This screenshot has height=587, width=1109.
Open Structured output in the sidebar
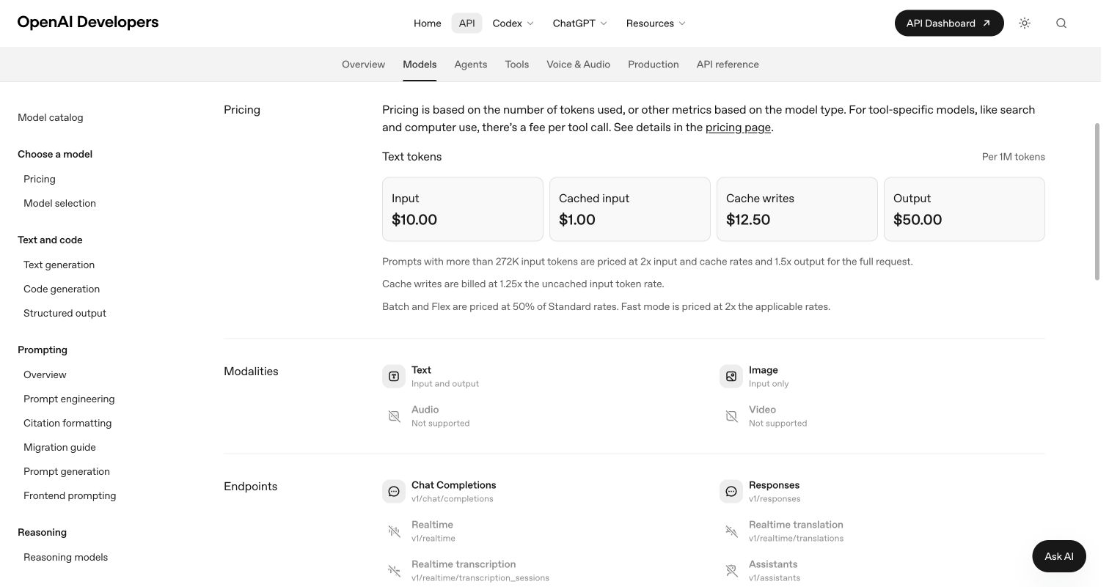(65, 313)
